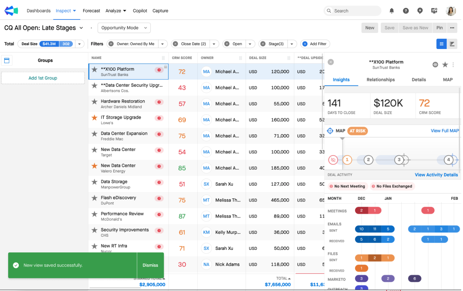Click alert badge on Data Center Expansion row
The height and width of the screenshot is (291, 463).
(x=159, y=134)
